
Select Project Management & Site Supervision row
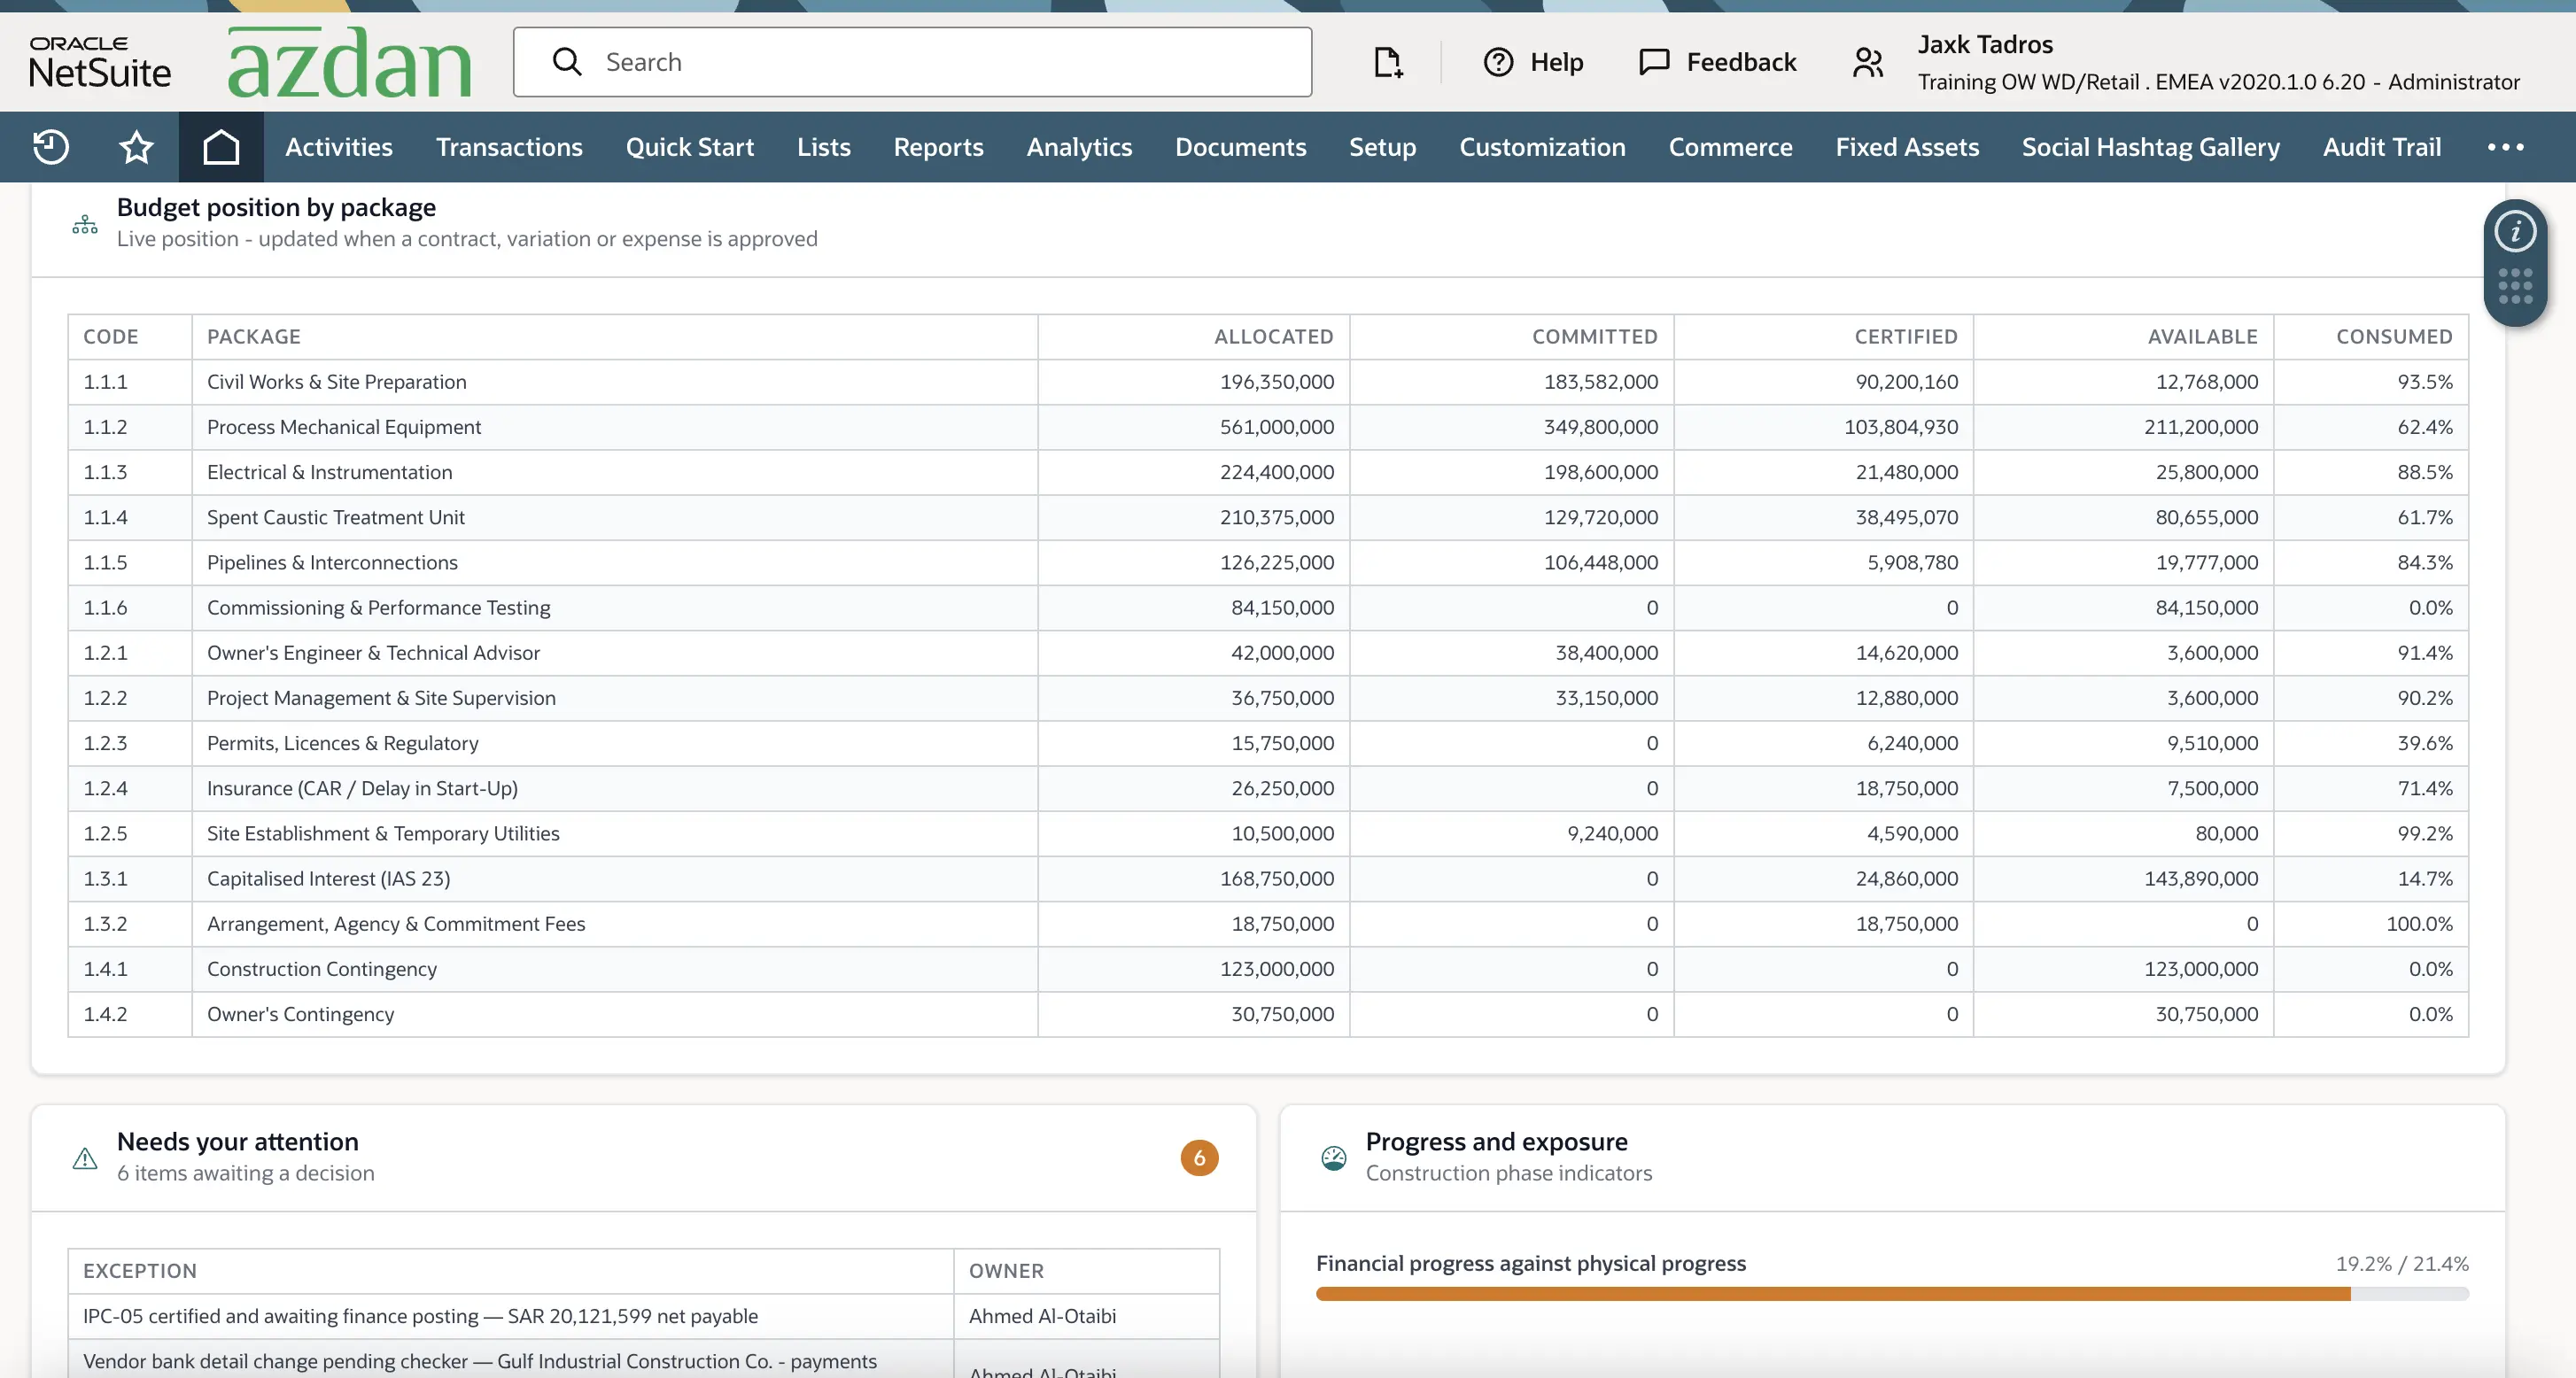(1268, 698)
